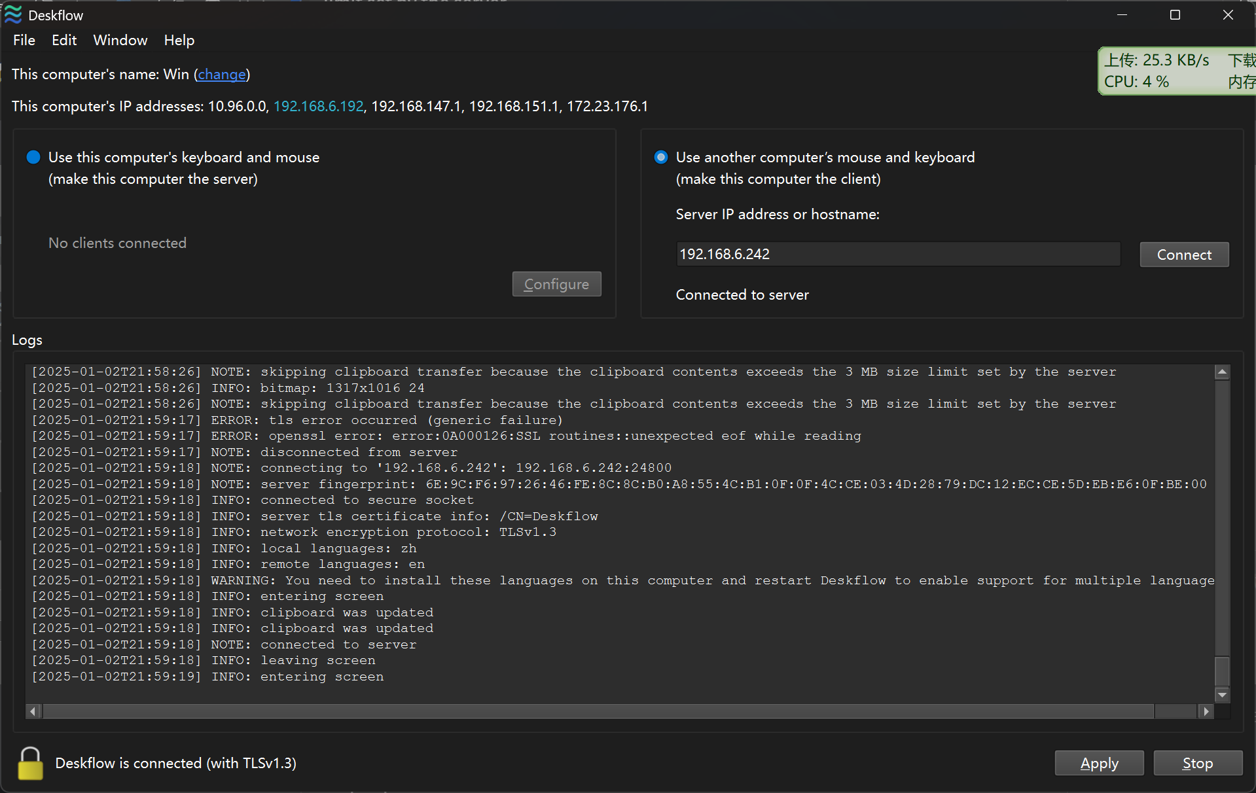Open the File menu
Viewport: 1256px width, 793px height.
(24, 41)
